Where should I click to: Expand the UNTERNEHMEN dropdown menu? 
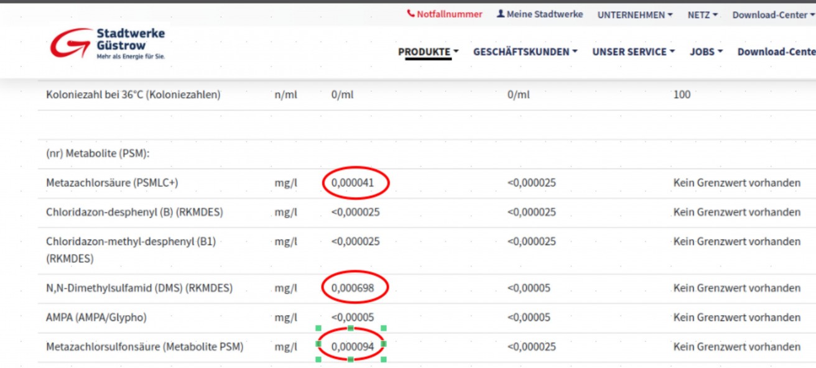[634, 15]
